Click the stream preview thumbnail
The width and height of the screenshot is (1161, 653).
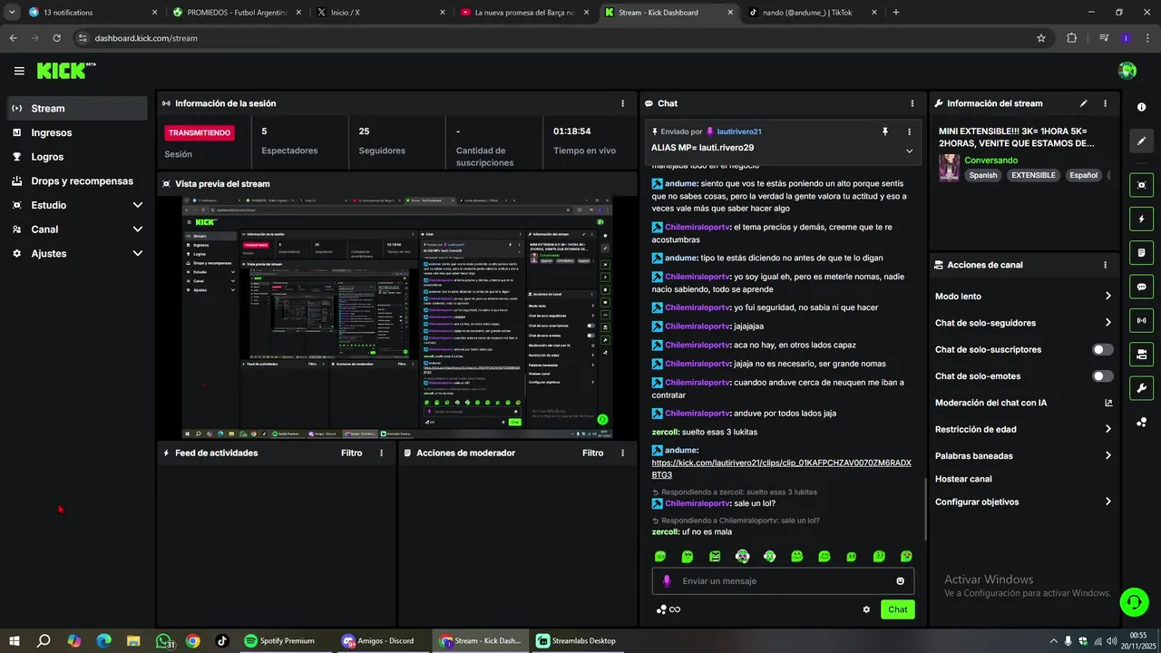pos(397,317)
